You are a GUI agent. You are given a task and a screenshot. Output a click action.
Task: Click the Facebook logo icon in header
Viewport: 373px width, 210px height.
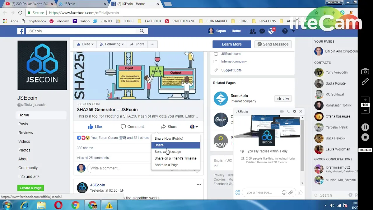pyautogui.click(x=20, y=31)
